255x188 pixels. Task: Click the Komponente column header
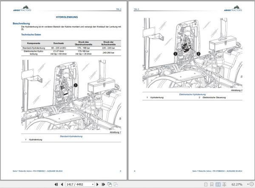34,43
